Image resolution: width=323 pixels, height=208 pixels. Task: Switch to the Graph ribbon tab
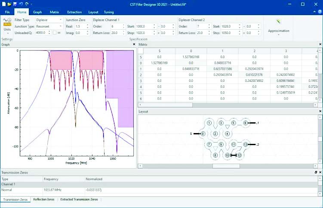tap(37, 12)
